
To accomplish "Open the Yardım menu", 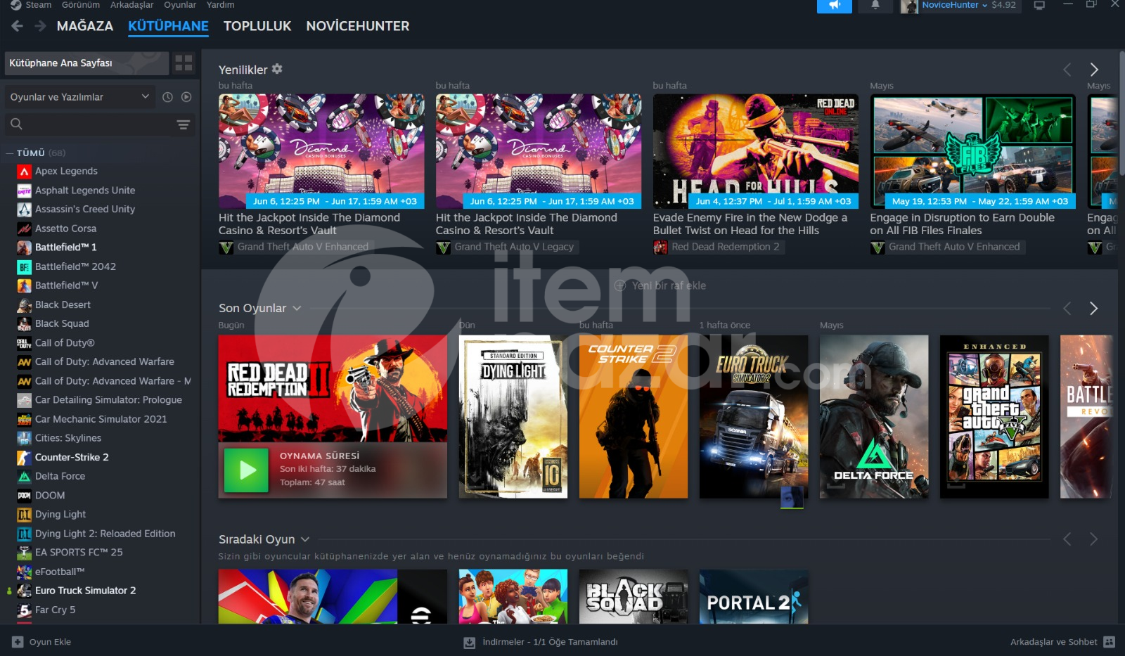I will point(221,5).
